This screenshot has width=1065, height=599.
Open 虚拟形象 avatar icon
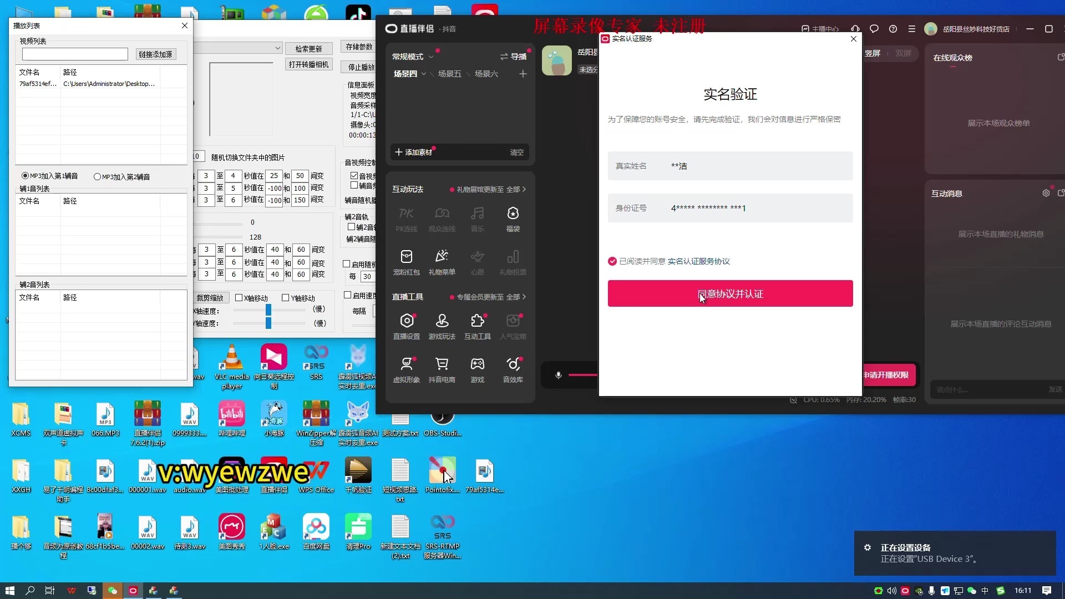406,370
